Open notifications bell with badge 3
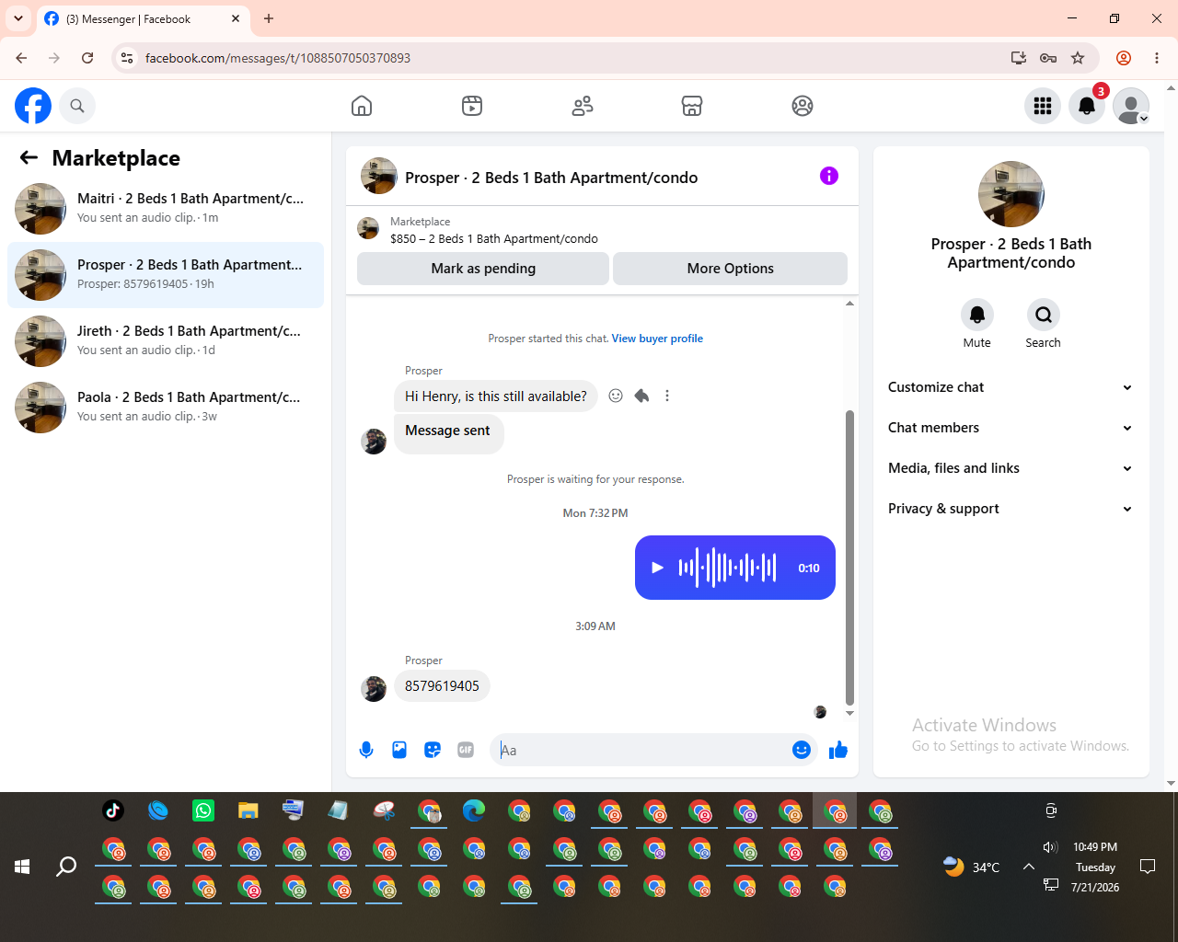1178x942 pixels. pyautogui.click(x=1087, y=106)
